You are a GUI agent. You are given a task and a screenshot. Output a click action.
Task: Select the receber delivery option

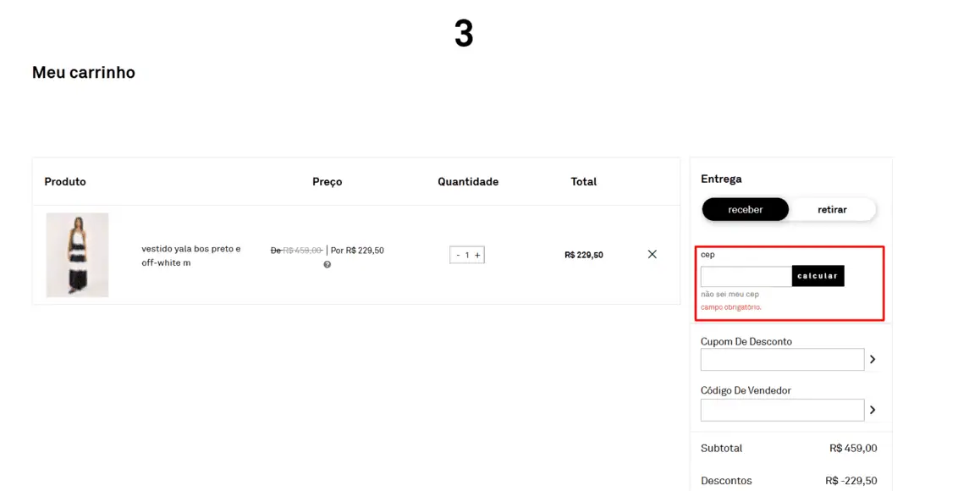pyautogui.click(x=746, y=210)
